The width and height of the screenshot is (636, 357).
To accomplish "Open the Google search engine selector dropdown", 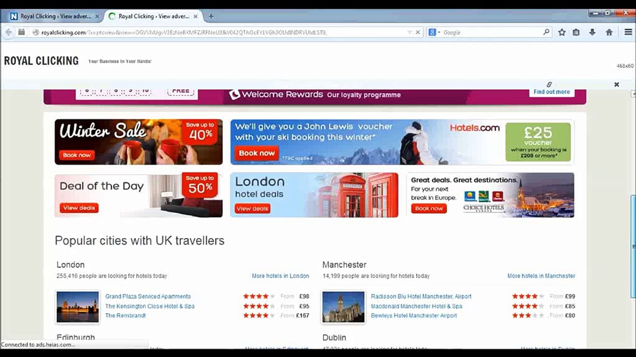I will pos(434,32).
